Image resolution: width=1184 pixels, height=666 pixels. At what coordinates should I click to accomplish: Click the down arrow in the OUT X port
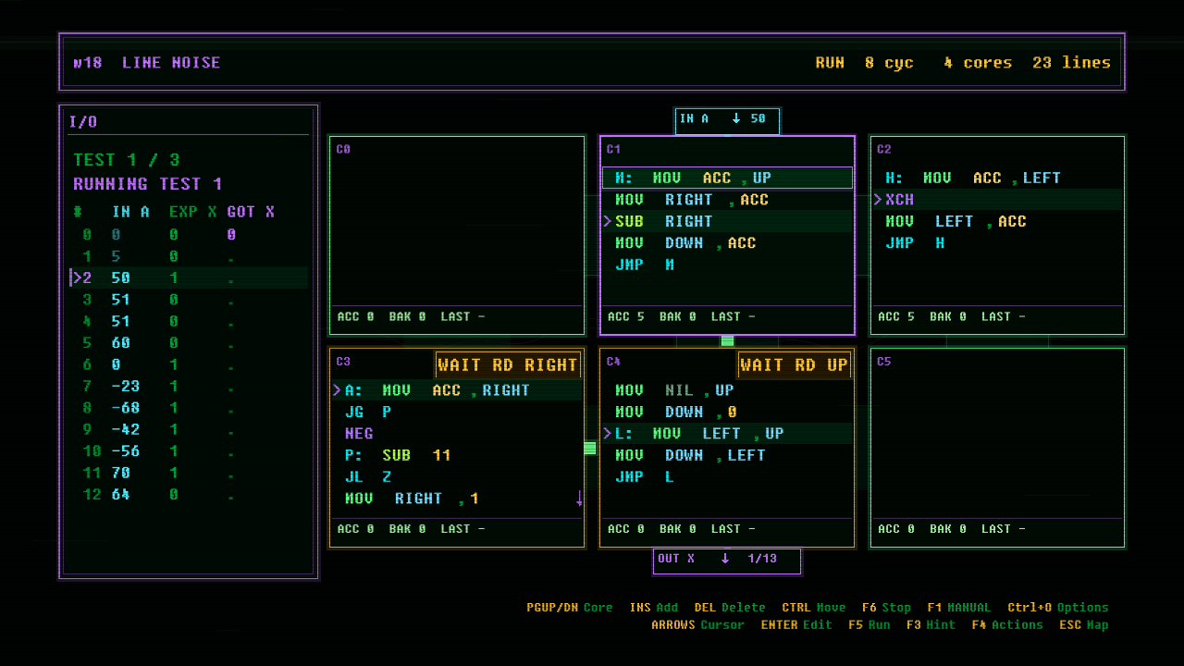click(x=725, y=559)
